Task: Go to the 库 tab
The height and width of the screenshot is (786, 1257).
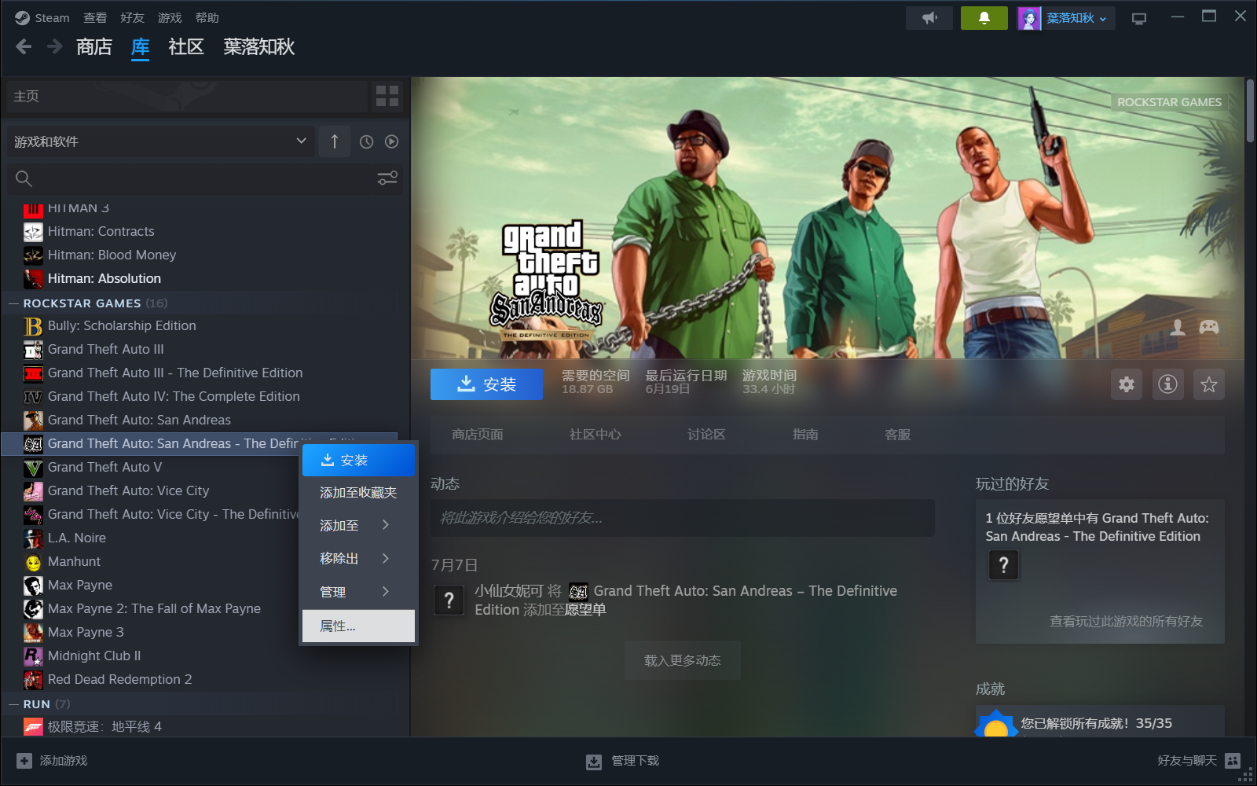Action: (x=141, y=47)
